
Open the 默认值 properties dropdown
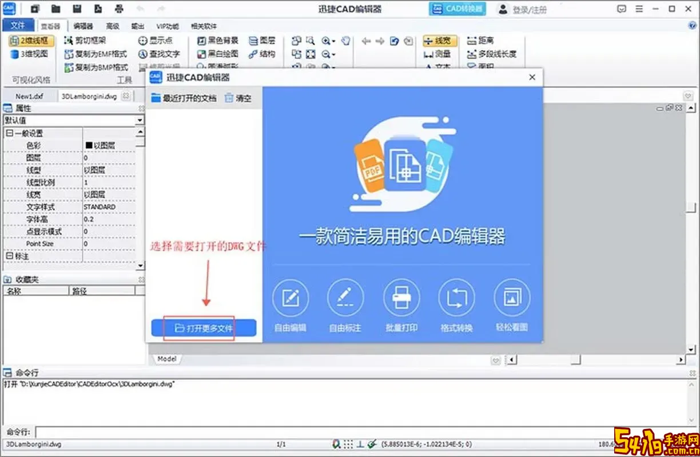(140, 121)
